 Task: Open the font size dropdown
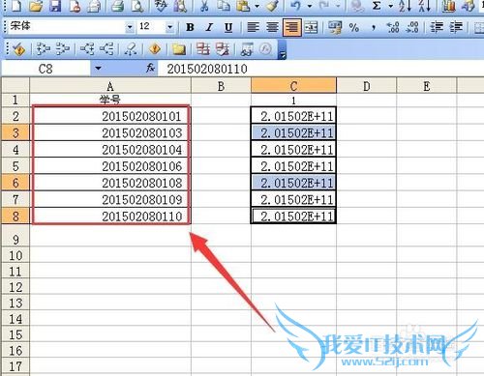pyautogui.click(x=169, y=27)
